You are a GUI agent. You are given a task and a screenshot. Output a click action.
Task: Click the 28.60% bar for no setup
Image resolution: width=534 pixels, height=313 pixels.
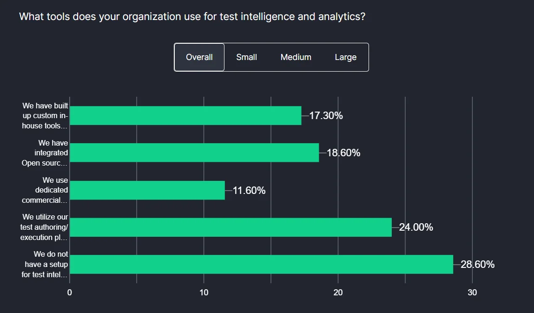260,264
